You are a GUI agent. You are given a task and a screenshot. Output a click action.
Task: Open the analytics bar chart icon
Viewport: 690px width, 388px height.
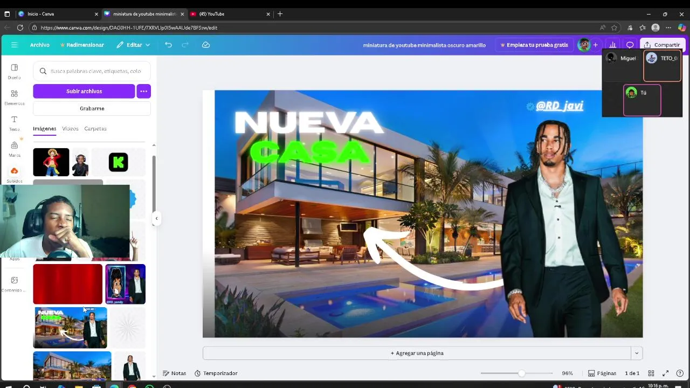pos(612,45)
